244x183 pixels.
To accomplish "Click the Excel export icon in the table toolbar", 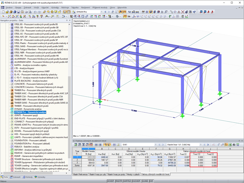I will pyautogui.click(x=230, y=145).
